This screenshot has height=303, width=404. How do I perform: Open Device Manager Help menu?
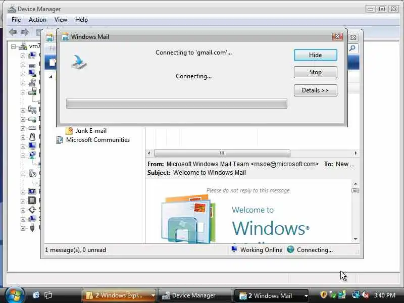click(x=81, y=20)
